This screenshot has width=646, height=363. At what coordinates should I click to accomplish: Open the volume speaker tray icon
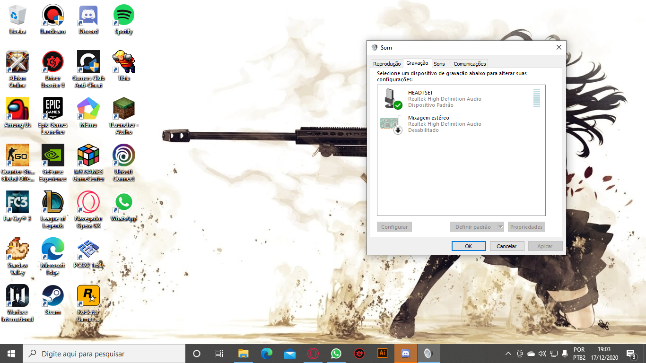click(542, 354)
